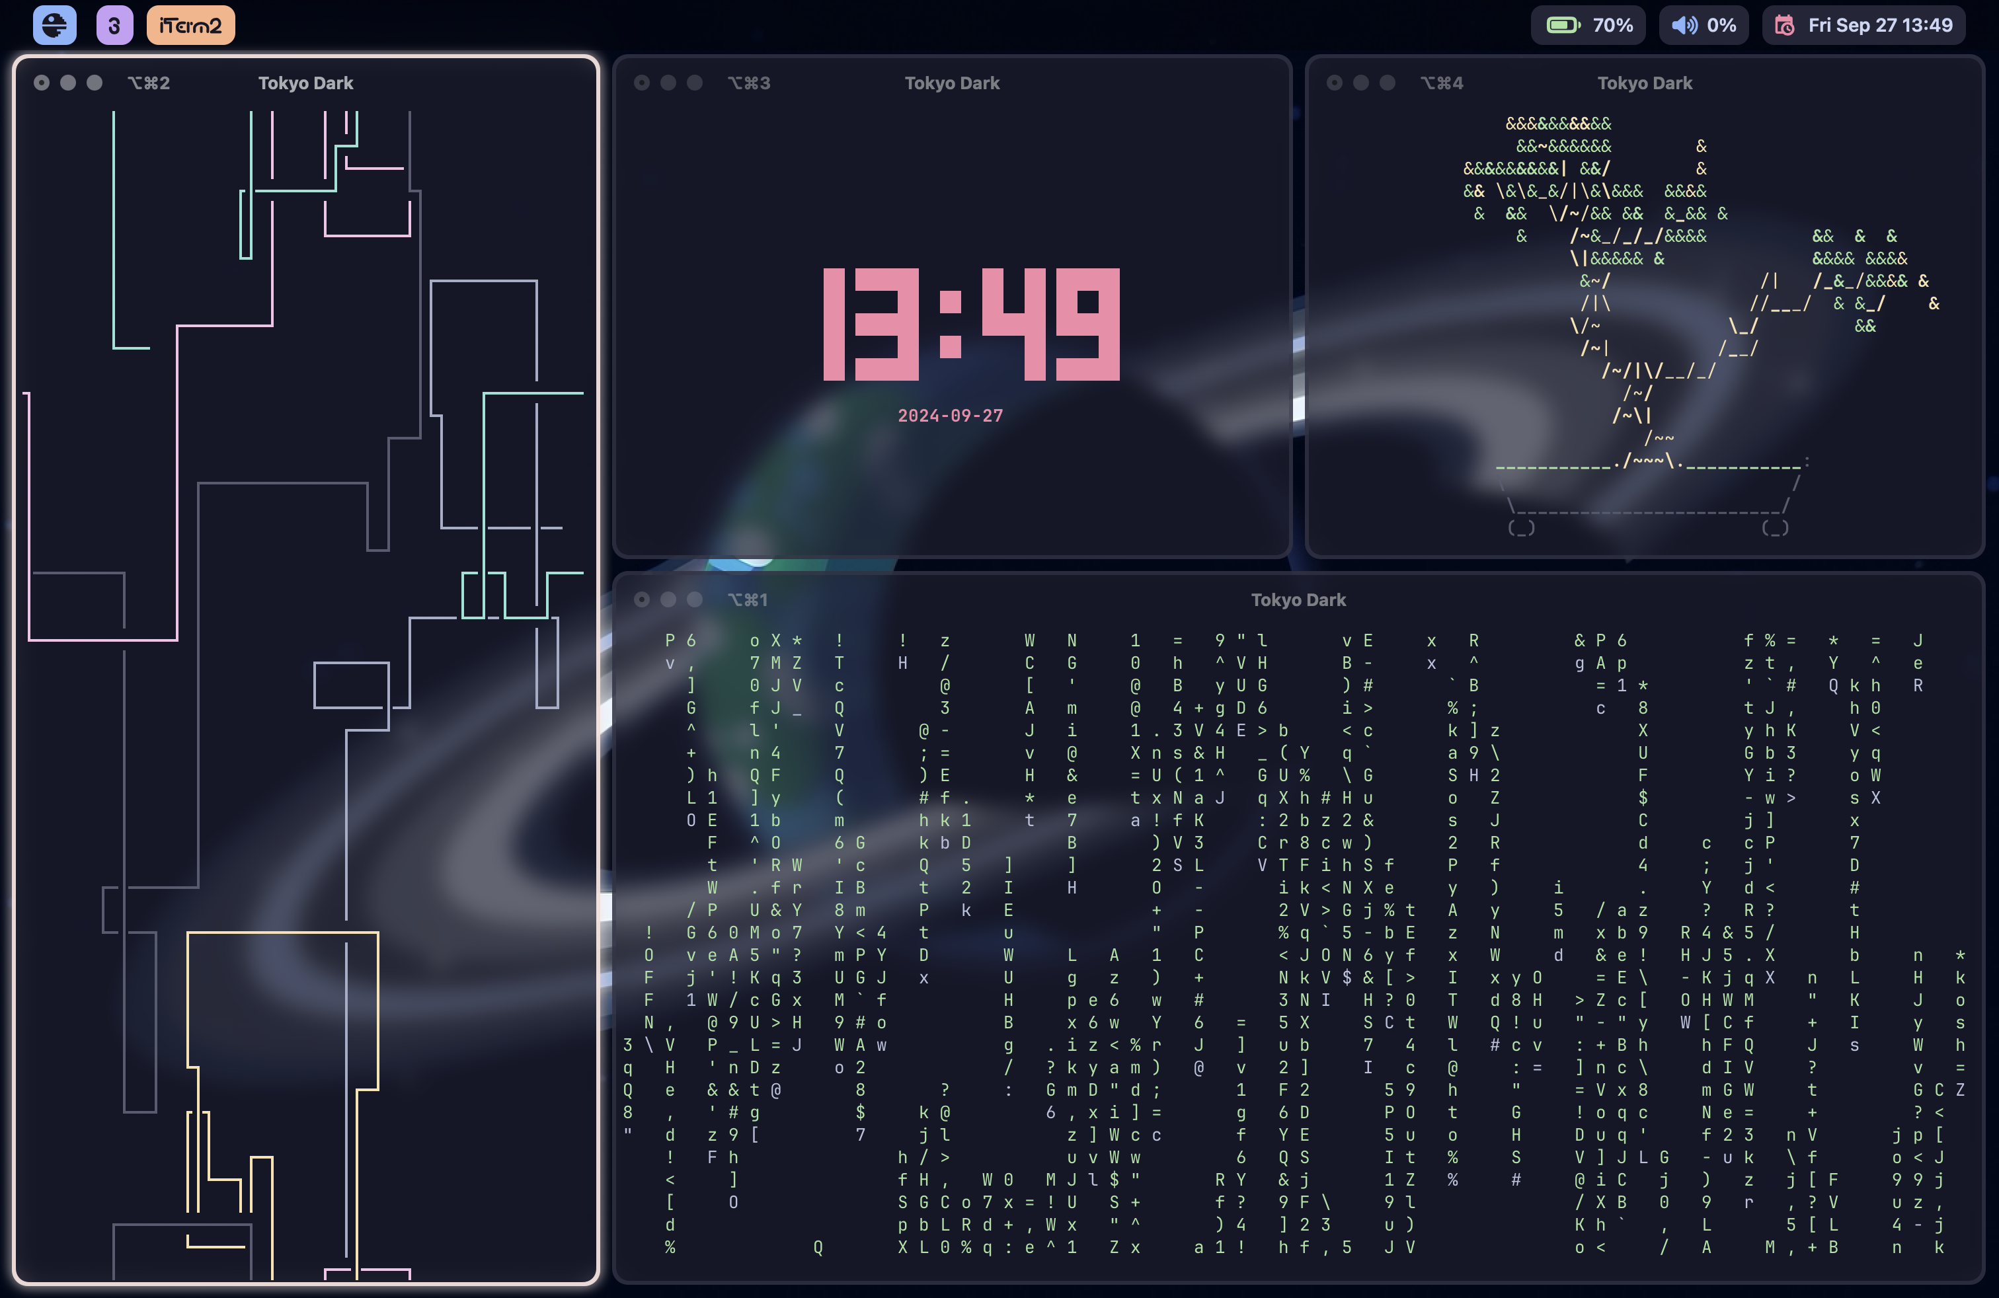
Task: Click the Tokyo Dark title of ⌥⌘4 window
Action: pyautogui.click(x=1645, y=83)
